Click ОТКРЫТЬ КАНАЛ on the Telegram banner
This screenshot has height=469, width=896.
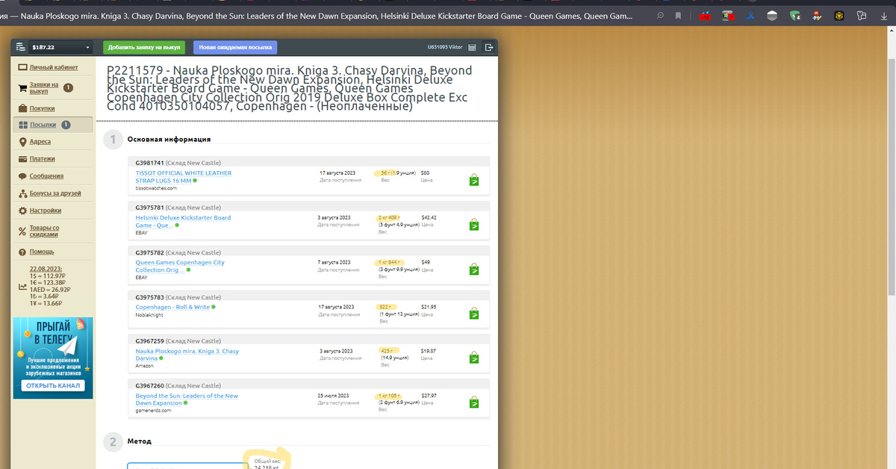pos(54,385)
